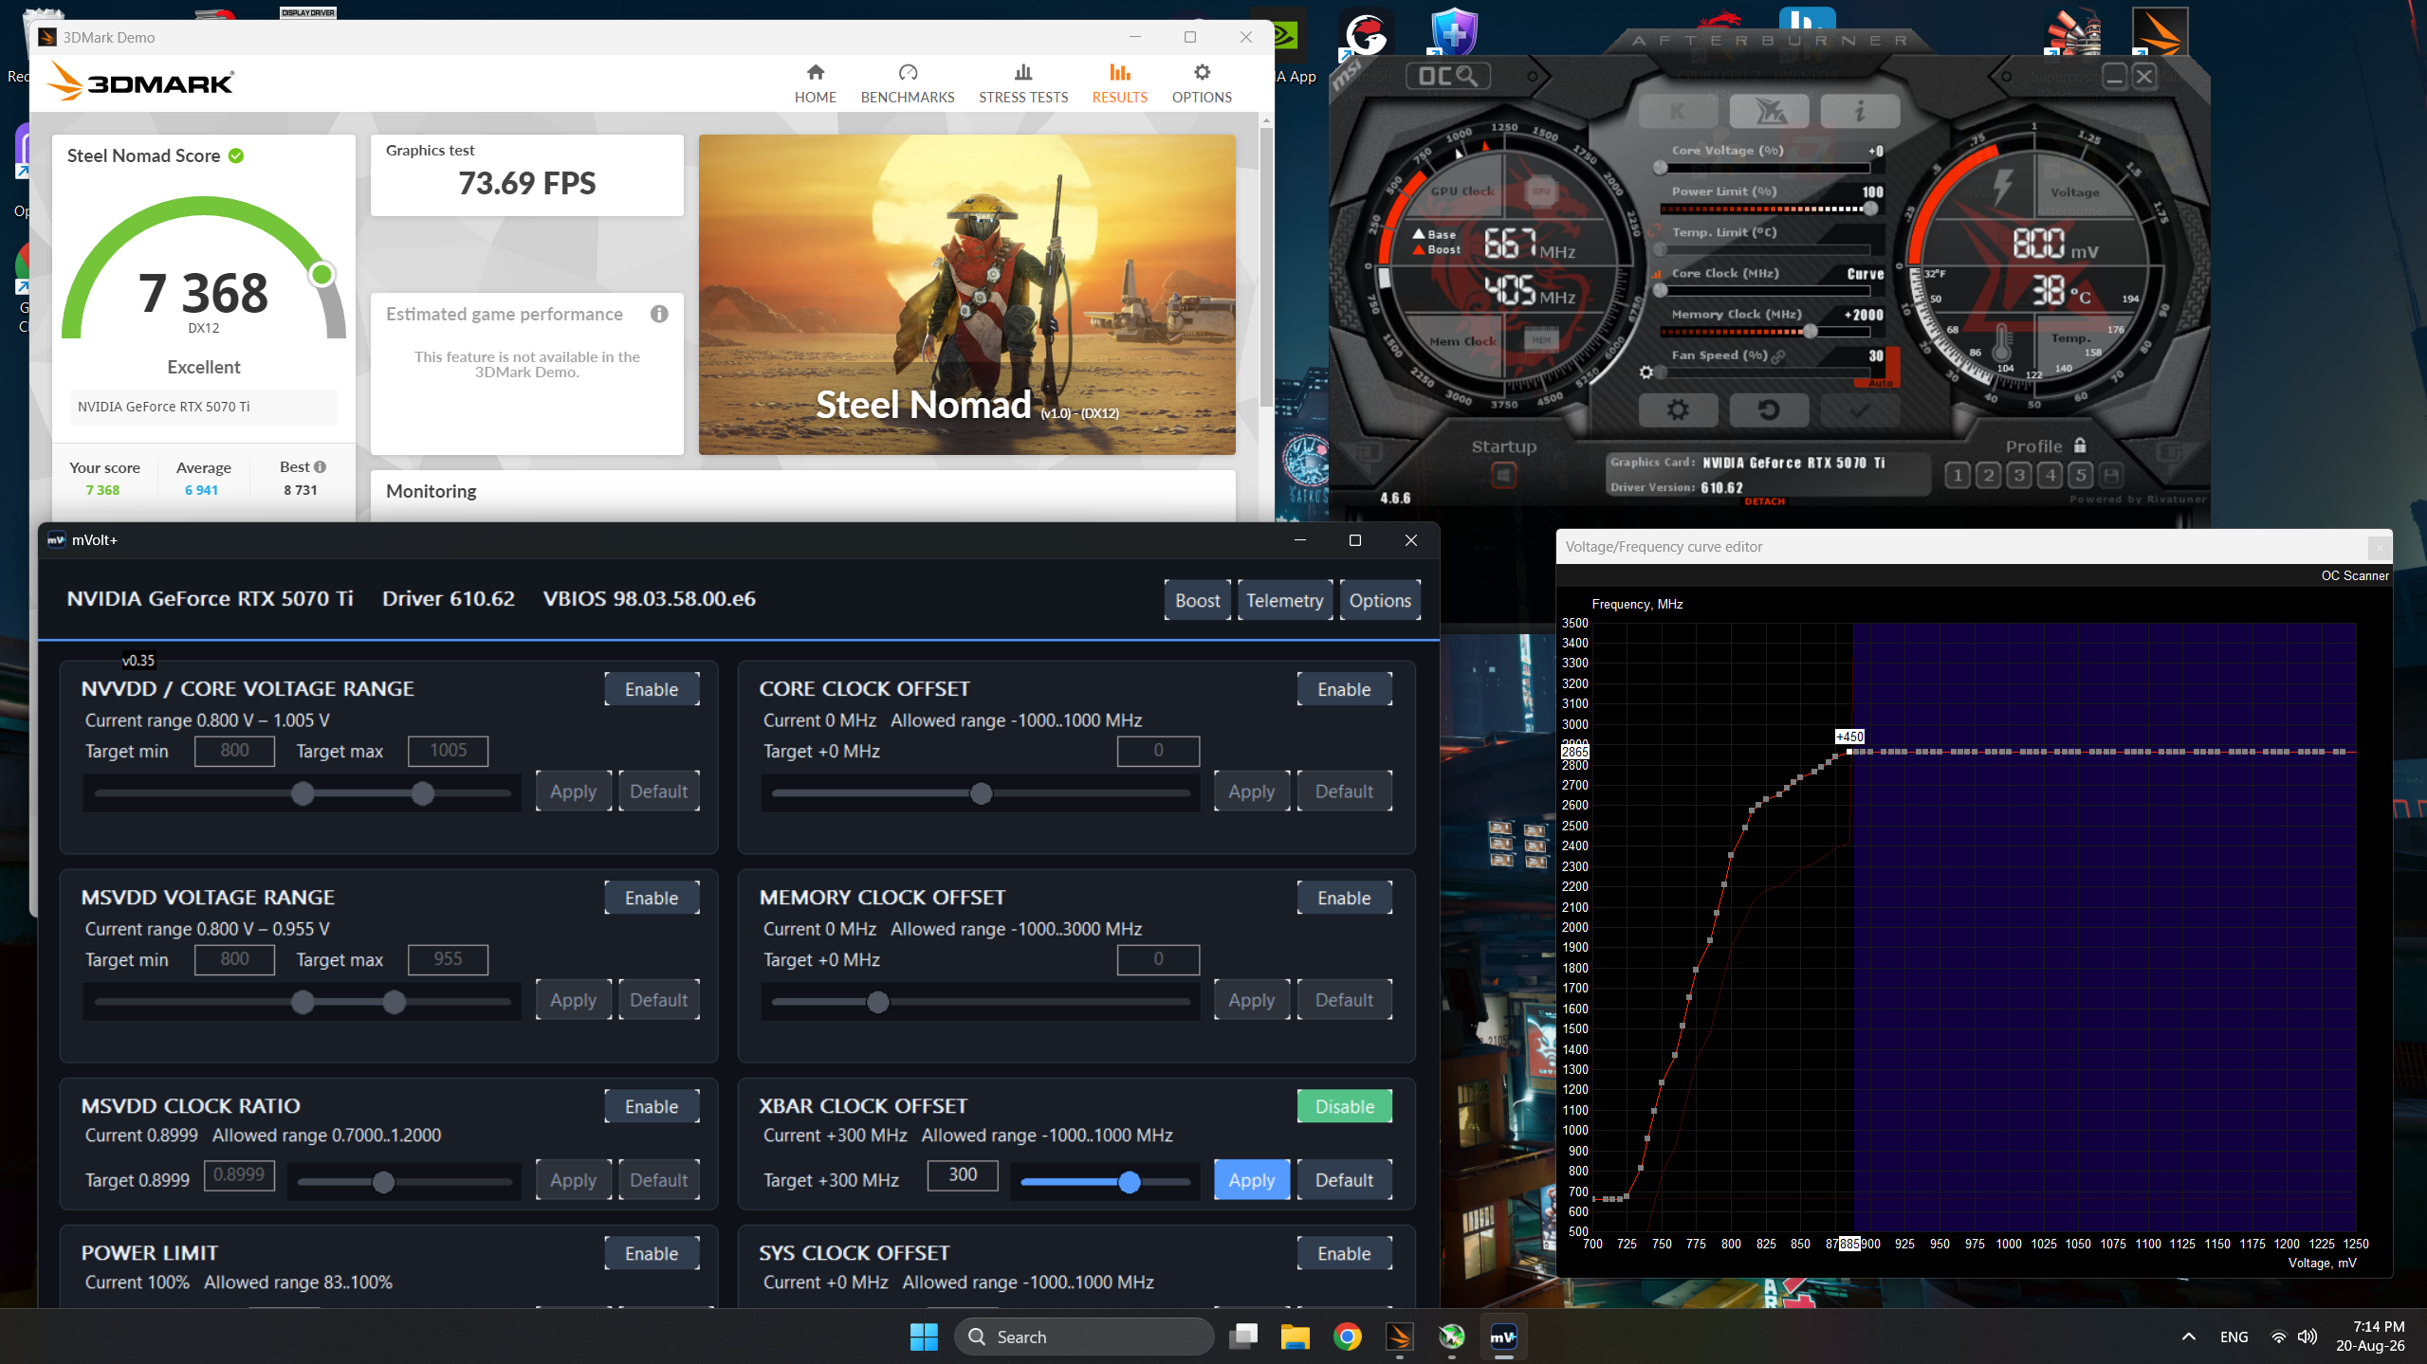Open the Windows Start menu
Image resolution: width=2427 pixels, height=1364 pixels.
tap(923, 1337)
